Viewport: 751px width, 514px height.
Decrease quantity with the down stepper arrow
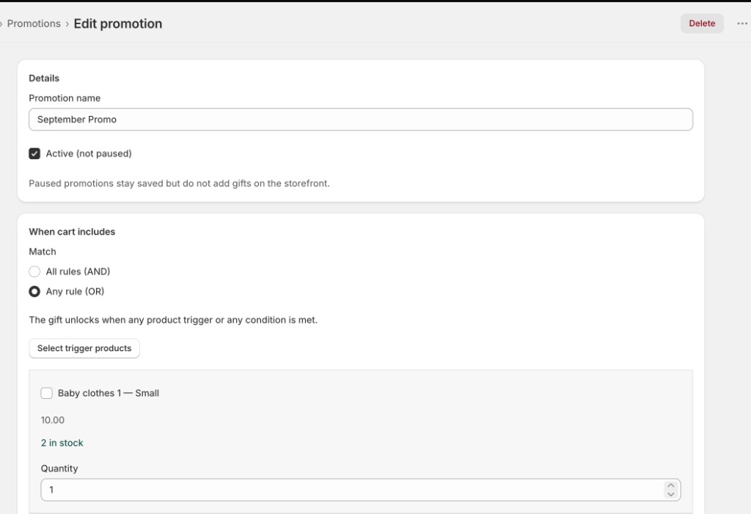click(671, 494)
